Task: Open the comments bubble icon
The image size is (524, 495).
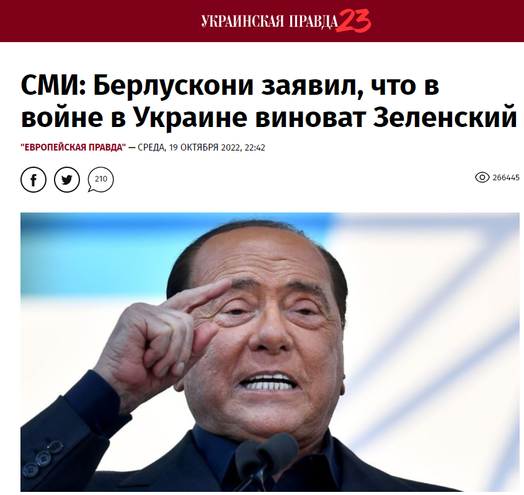Action: (x=100, y=180)
